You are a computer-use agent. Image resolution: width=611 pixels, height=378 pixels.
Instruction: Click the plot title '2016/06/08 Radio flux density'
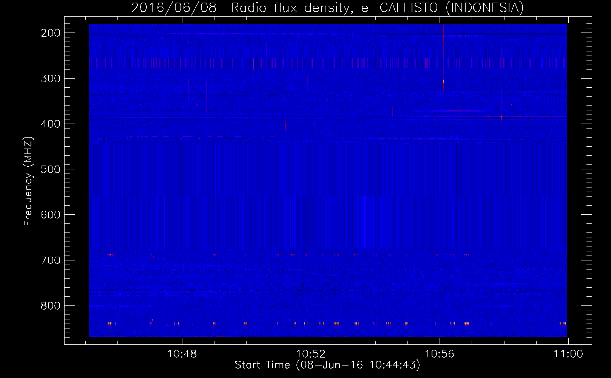327,8
